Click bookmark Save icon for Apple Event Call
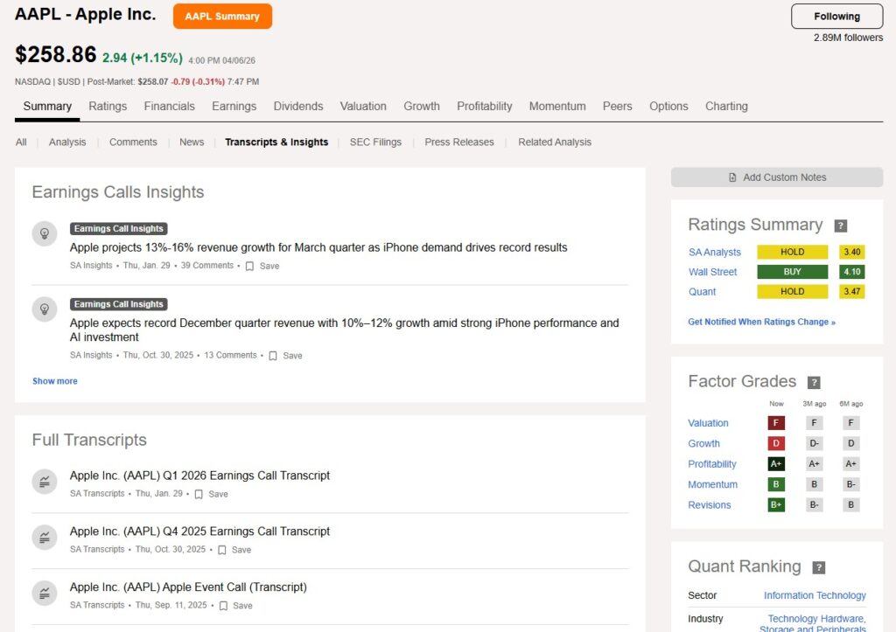The height and width of the screenshot is (632, 896). click(223, 606)
